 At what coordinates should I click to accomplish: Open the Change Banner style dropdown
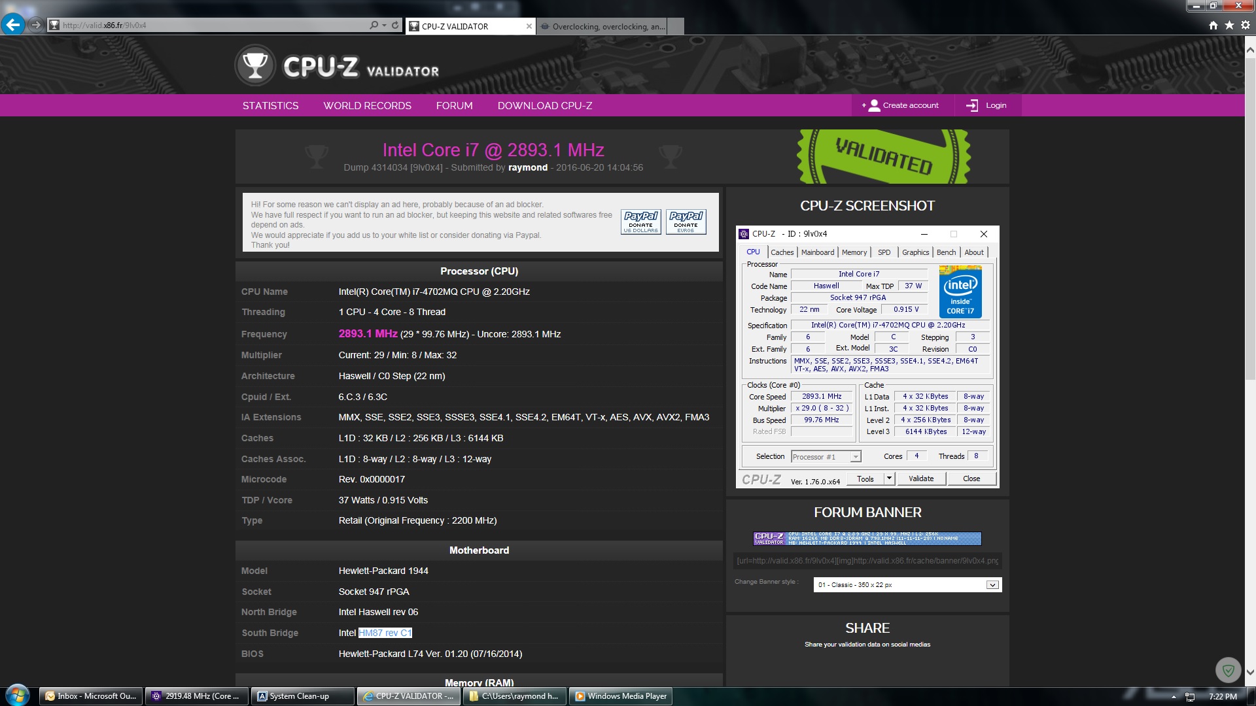[907, 584]
